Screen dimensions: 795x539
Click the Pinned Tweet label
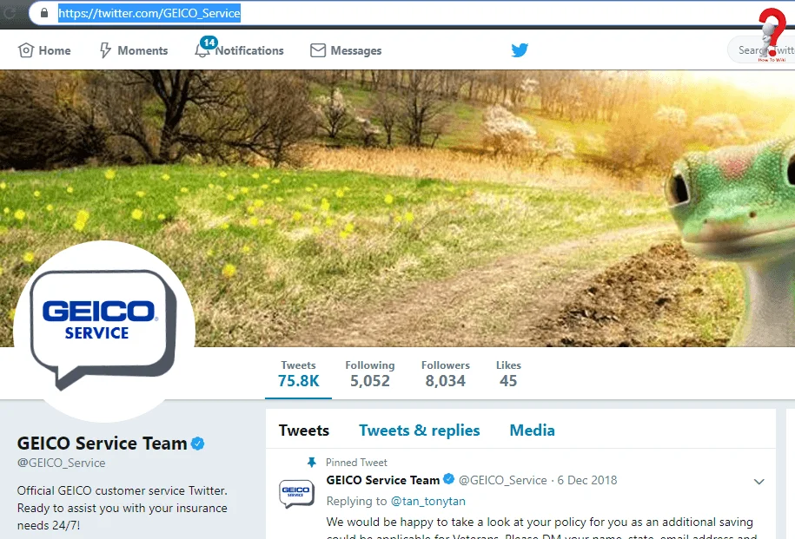(356, 463)
